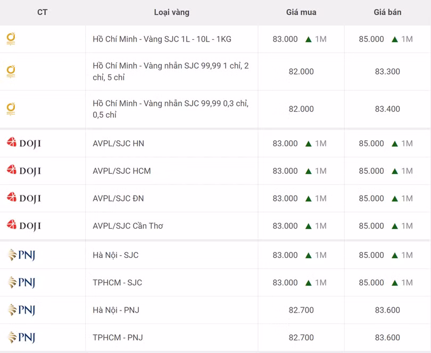The image size is (431, 353).
Task: Click the PNJ logo beside TPHCM - PNJ
Action: pos(21,337)
